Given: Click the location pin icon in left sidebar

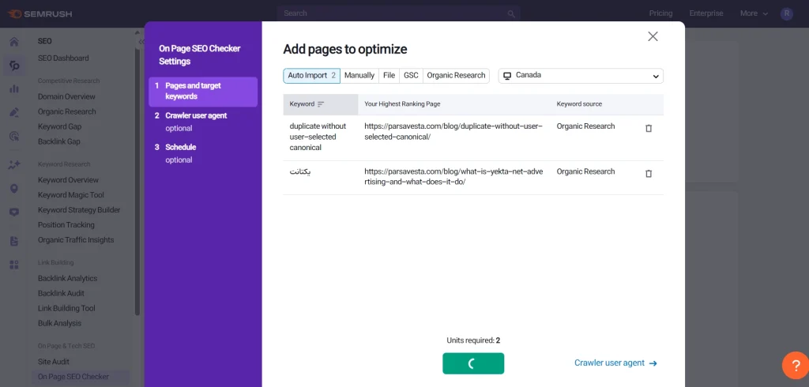Looking at the screenshot, I should click(x=13, y=189).
